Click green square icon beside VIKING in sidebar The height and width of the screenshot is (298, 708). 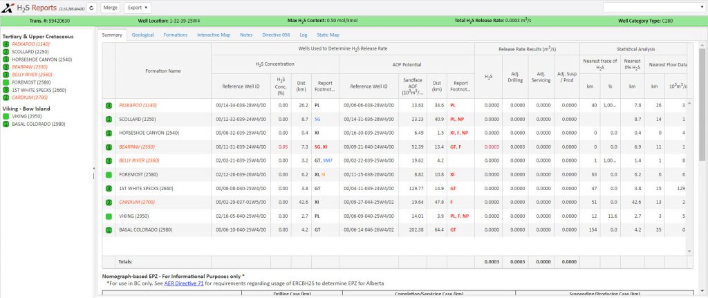point(6,116)
